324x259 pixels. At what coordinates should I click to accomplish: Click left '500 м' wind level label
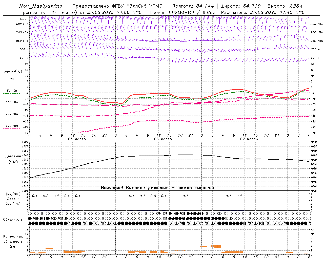click(24, 49)
